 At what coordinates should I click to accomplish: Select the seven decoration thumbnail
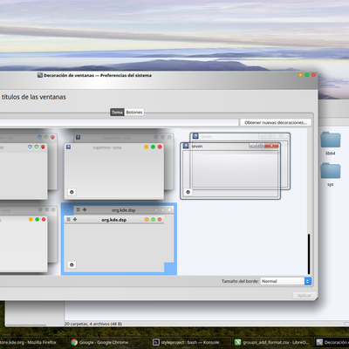tap(235, 166)
